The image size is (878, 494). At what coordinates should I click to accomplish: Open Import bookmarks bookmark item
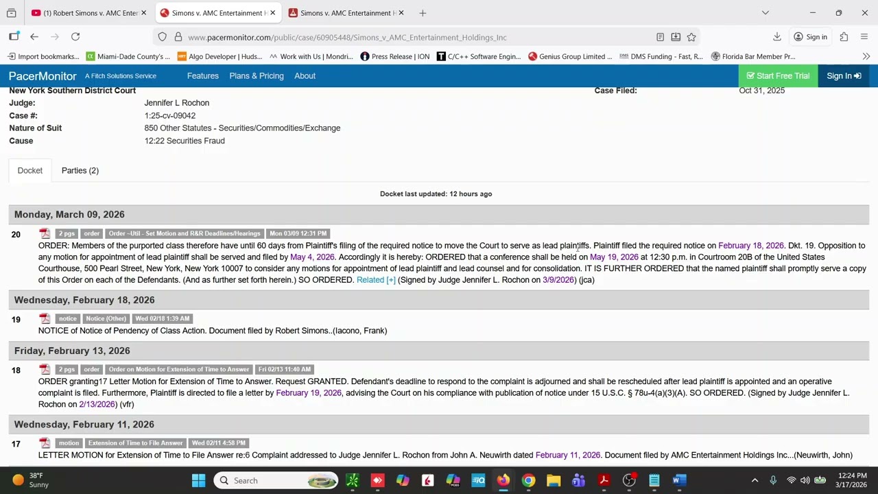pyautogui.click(x=44, y=56)
